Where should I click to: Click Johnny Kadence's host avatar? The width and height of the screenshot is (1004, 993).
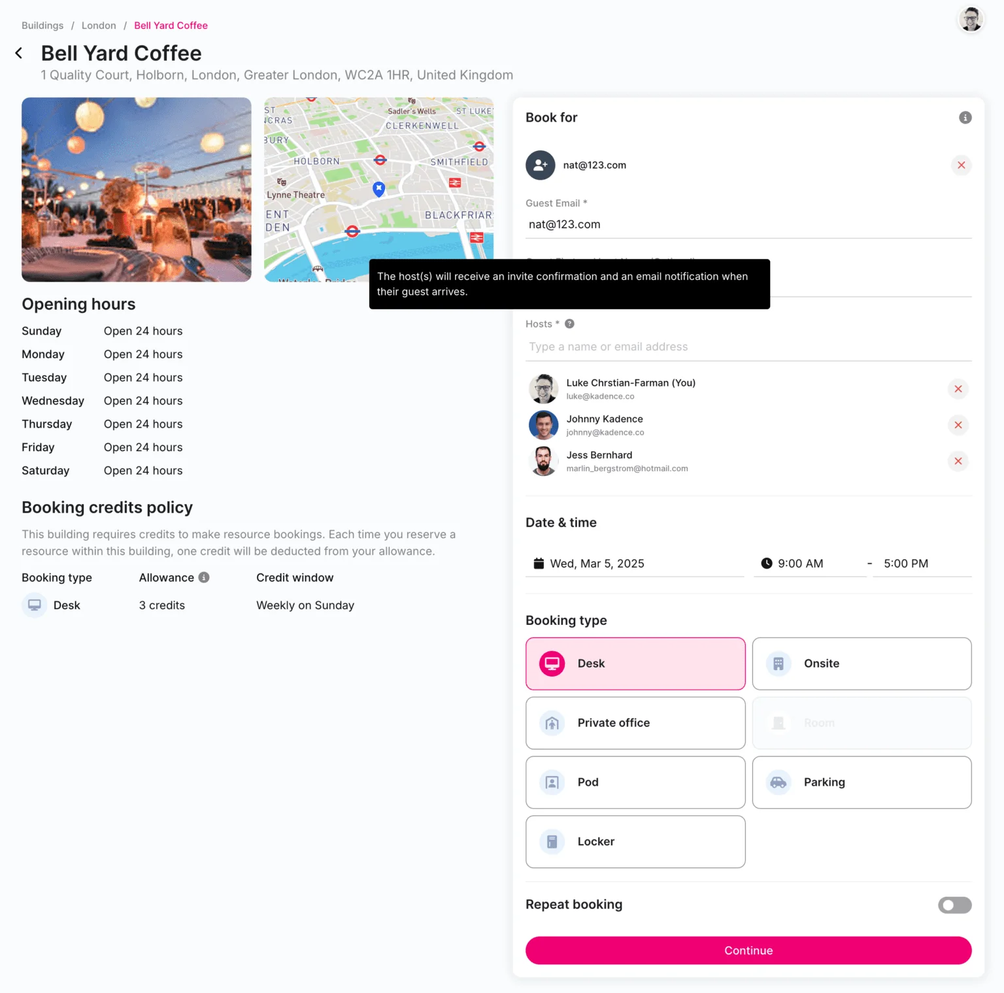pyautogui.click(x=543, y=425)
